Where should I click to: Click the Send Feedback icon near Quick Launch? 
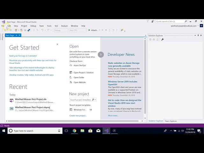(153, 21)
